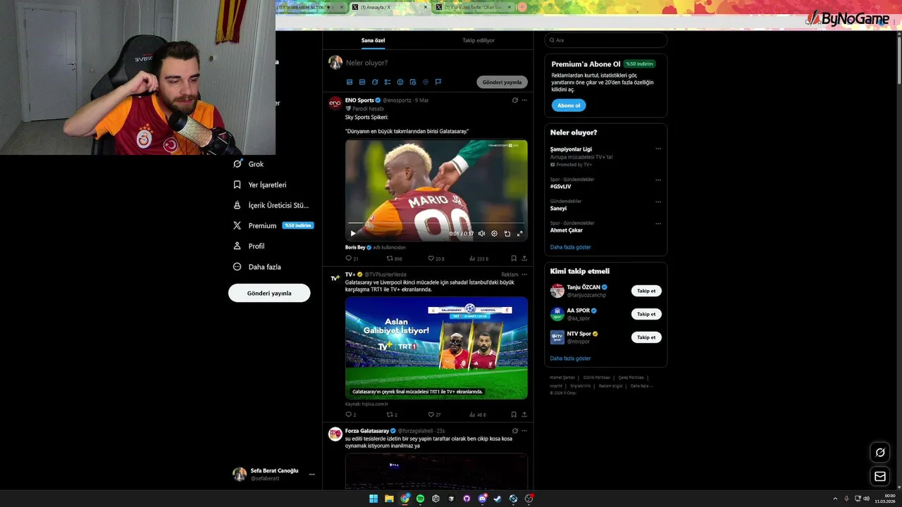Open more options for #GSvLIV trend
This screenshot has height=507, width=902.
[658, 180]
